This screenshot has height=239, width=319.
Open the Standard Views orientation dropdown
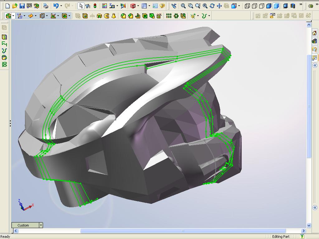tap(239, 6)
